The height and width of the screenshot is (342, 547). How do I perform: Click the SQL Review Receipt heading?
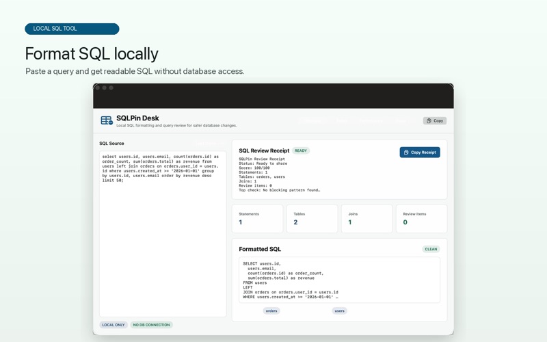(264, 150)
